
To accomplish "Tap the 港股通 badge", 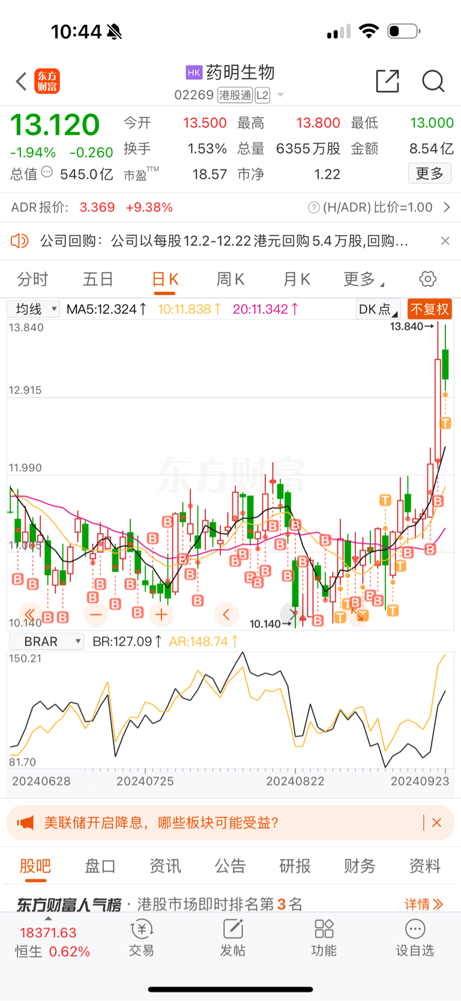I will 235,95.
